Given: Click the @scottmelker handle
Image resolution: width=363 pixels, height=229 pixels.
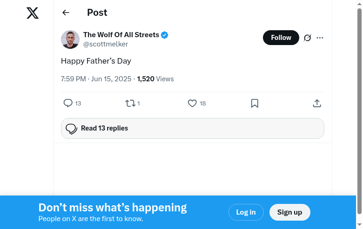Looking at the screenshot, I should [x=106, y=44].
